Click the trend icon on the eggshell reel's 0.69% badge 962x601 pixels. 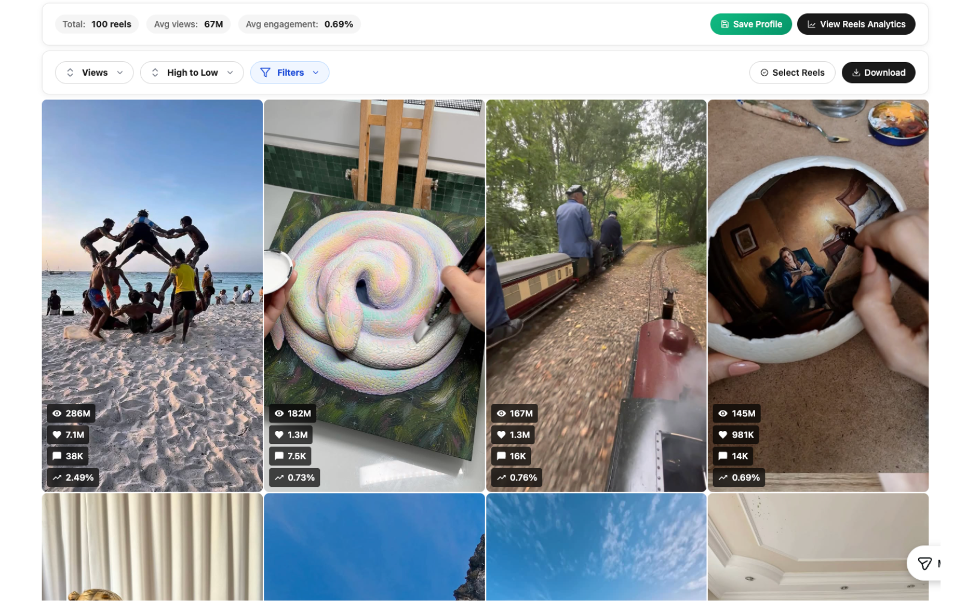[x=723, y=478]
